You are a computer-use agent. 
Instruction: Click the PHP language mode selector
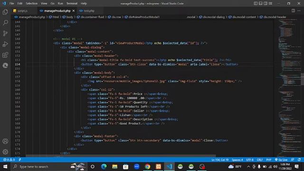(268, 160)
